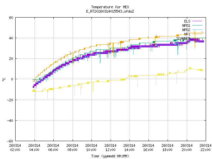Image resolution: width=212 pixels, height=159 pixels.
Task: Toggle the NPD2 legend entry
Action: (x=186, y=30)
